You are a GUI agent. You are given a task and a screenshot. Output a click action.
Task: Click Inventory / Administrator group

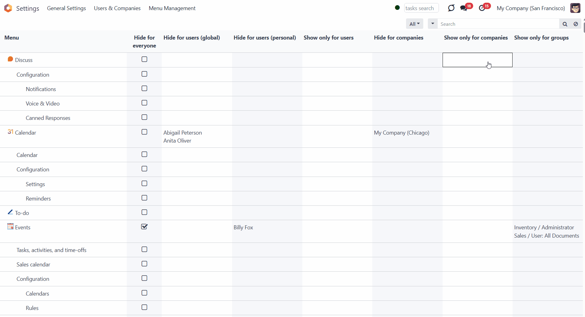point(544,227)
